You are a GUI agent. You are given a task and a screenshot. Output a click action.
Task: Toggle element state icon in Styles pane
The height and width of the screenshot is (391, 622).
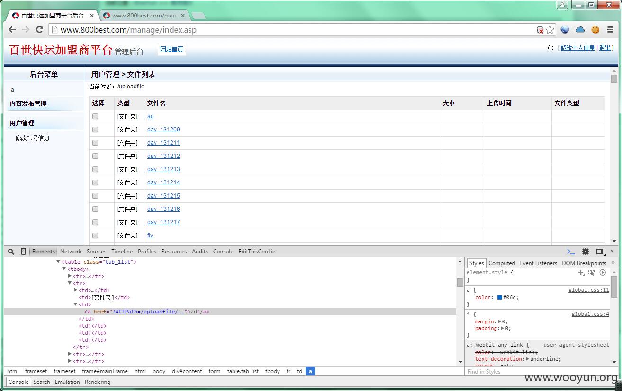pyautogui.click(x=592, y=272)
